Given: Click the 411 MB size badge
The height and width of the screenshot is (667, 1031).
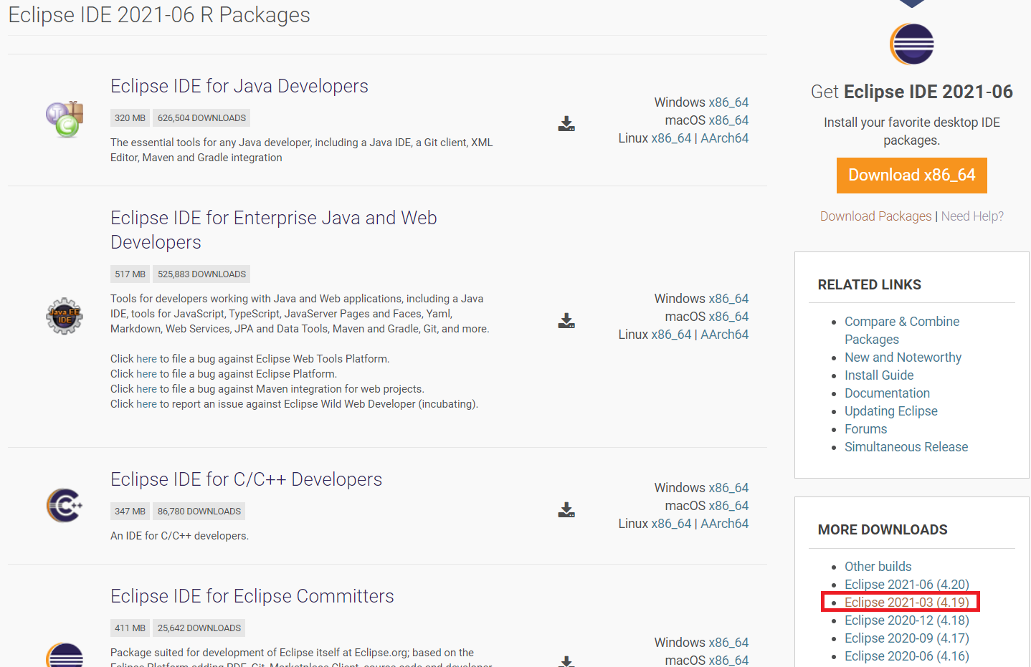Looking at the screenshot, I should click(130, 628).
